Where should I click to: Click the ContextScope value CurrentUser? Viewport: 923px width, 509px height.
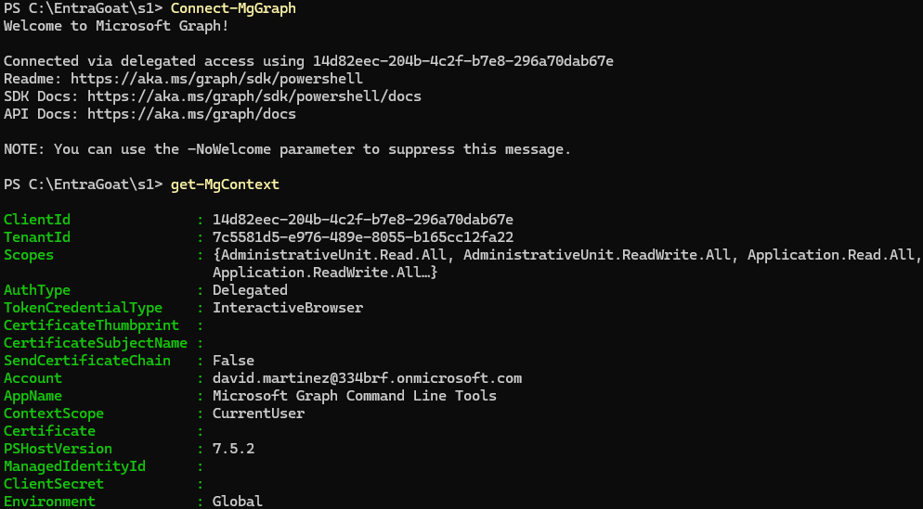click(258, 414)
